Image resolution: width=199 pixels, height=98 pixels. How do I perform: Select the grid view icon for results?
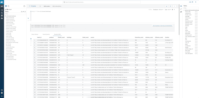pos(31,39)
